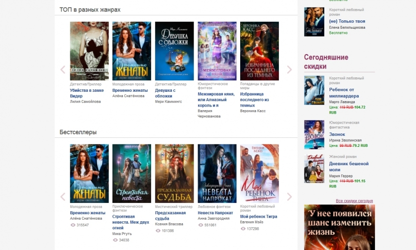Open the Убийства в замке Видер title link
Image resolution: width=416 pixels, height=250 pixels.
(87, 93)
